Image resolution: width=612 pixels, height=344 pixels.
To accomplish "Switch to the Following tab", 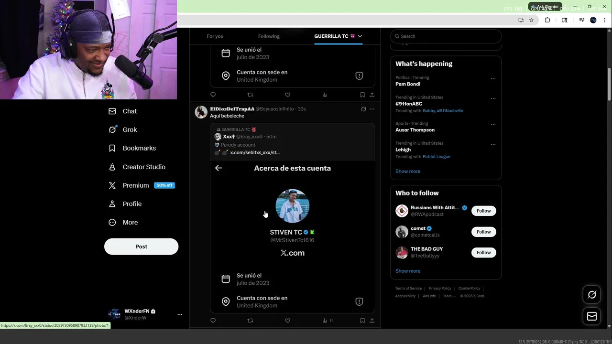I will pos(269,36).
